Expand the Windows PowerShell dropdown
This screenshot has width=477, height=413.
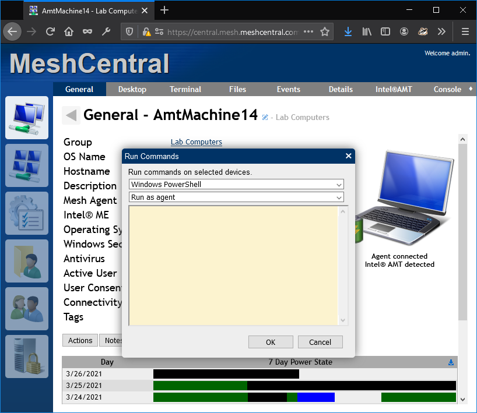[x=236, y=184]
